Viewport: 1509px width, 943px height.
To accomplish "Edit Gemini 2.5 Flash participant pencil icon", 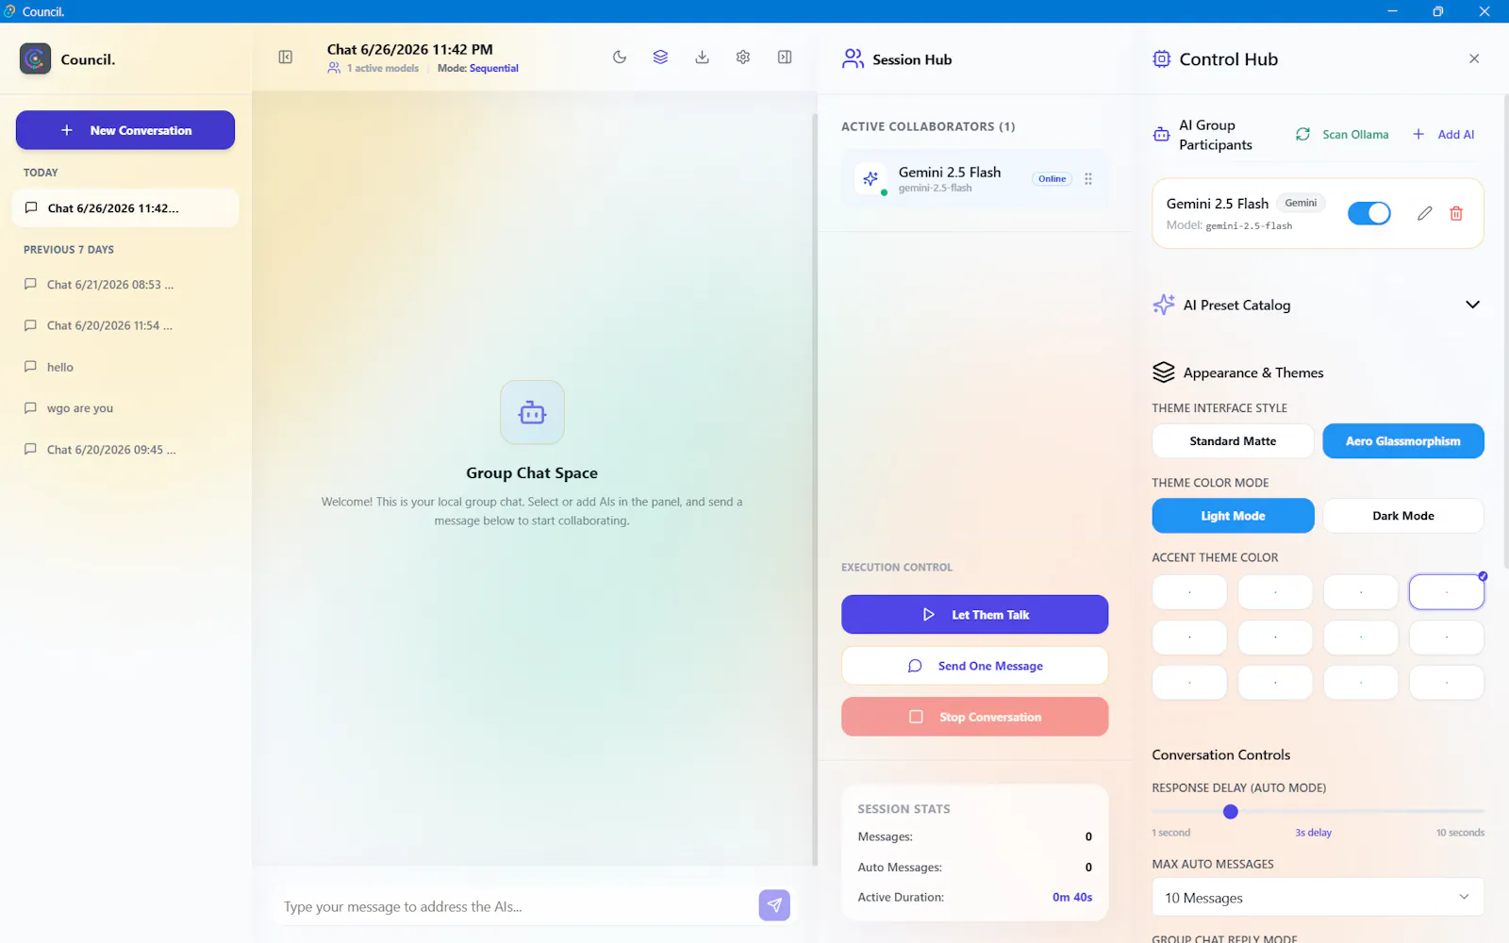I will [1425, 213].
